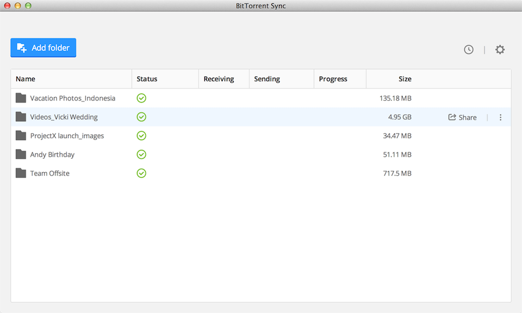Select the Videos_Vicki Wedding folder name
This screenshot has height=313, width=522.
click(64, 117)
